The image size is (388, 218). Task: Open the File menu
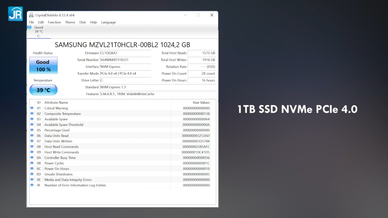tap(31, 22)
